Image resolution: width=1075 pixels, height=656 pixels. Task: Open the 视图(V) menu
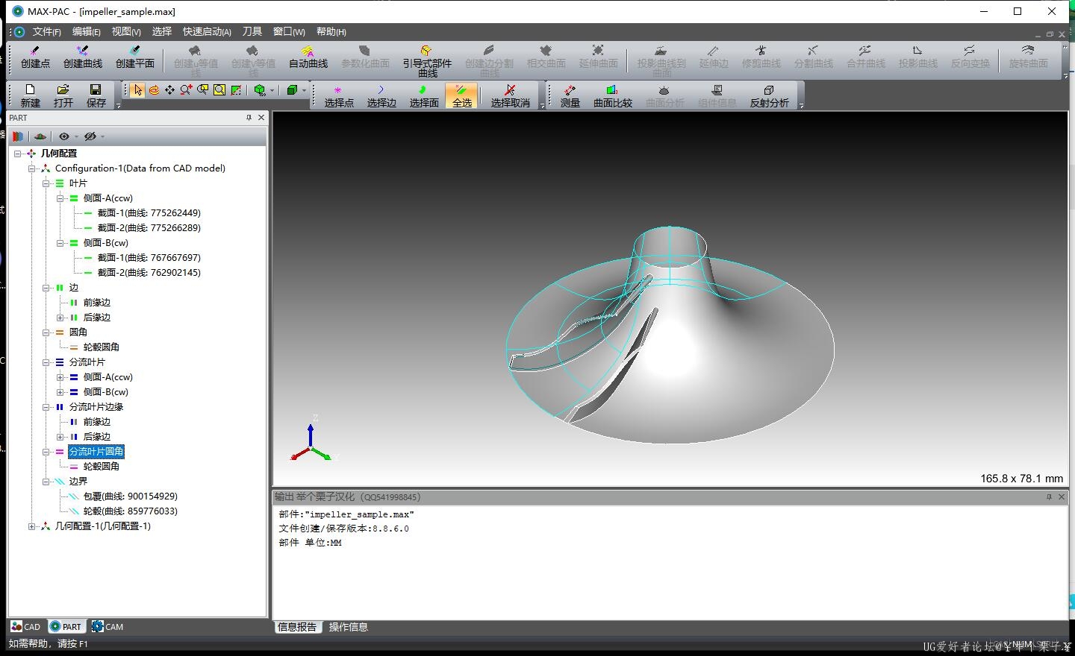(126, 31)
